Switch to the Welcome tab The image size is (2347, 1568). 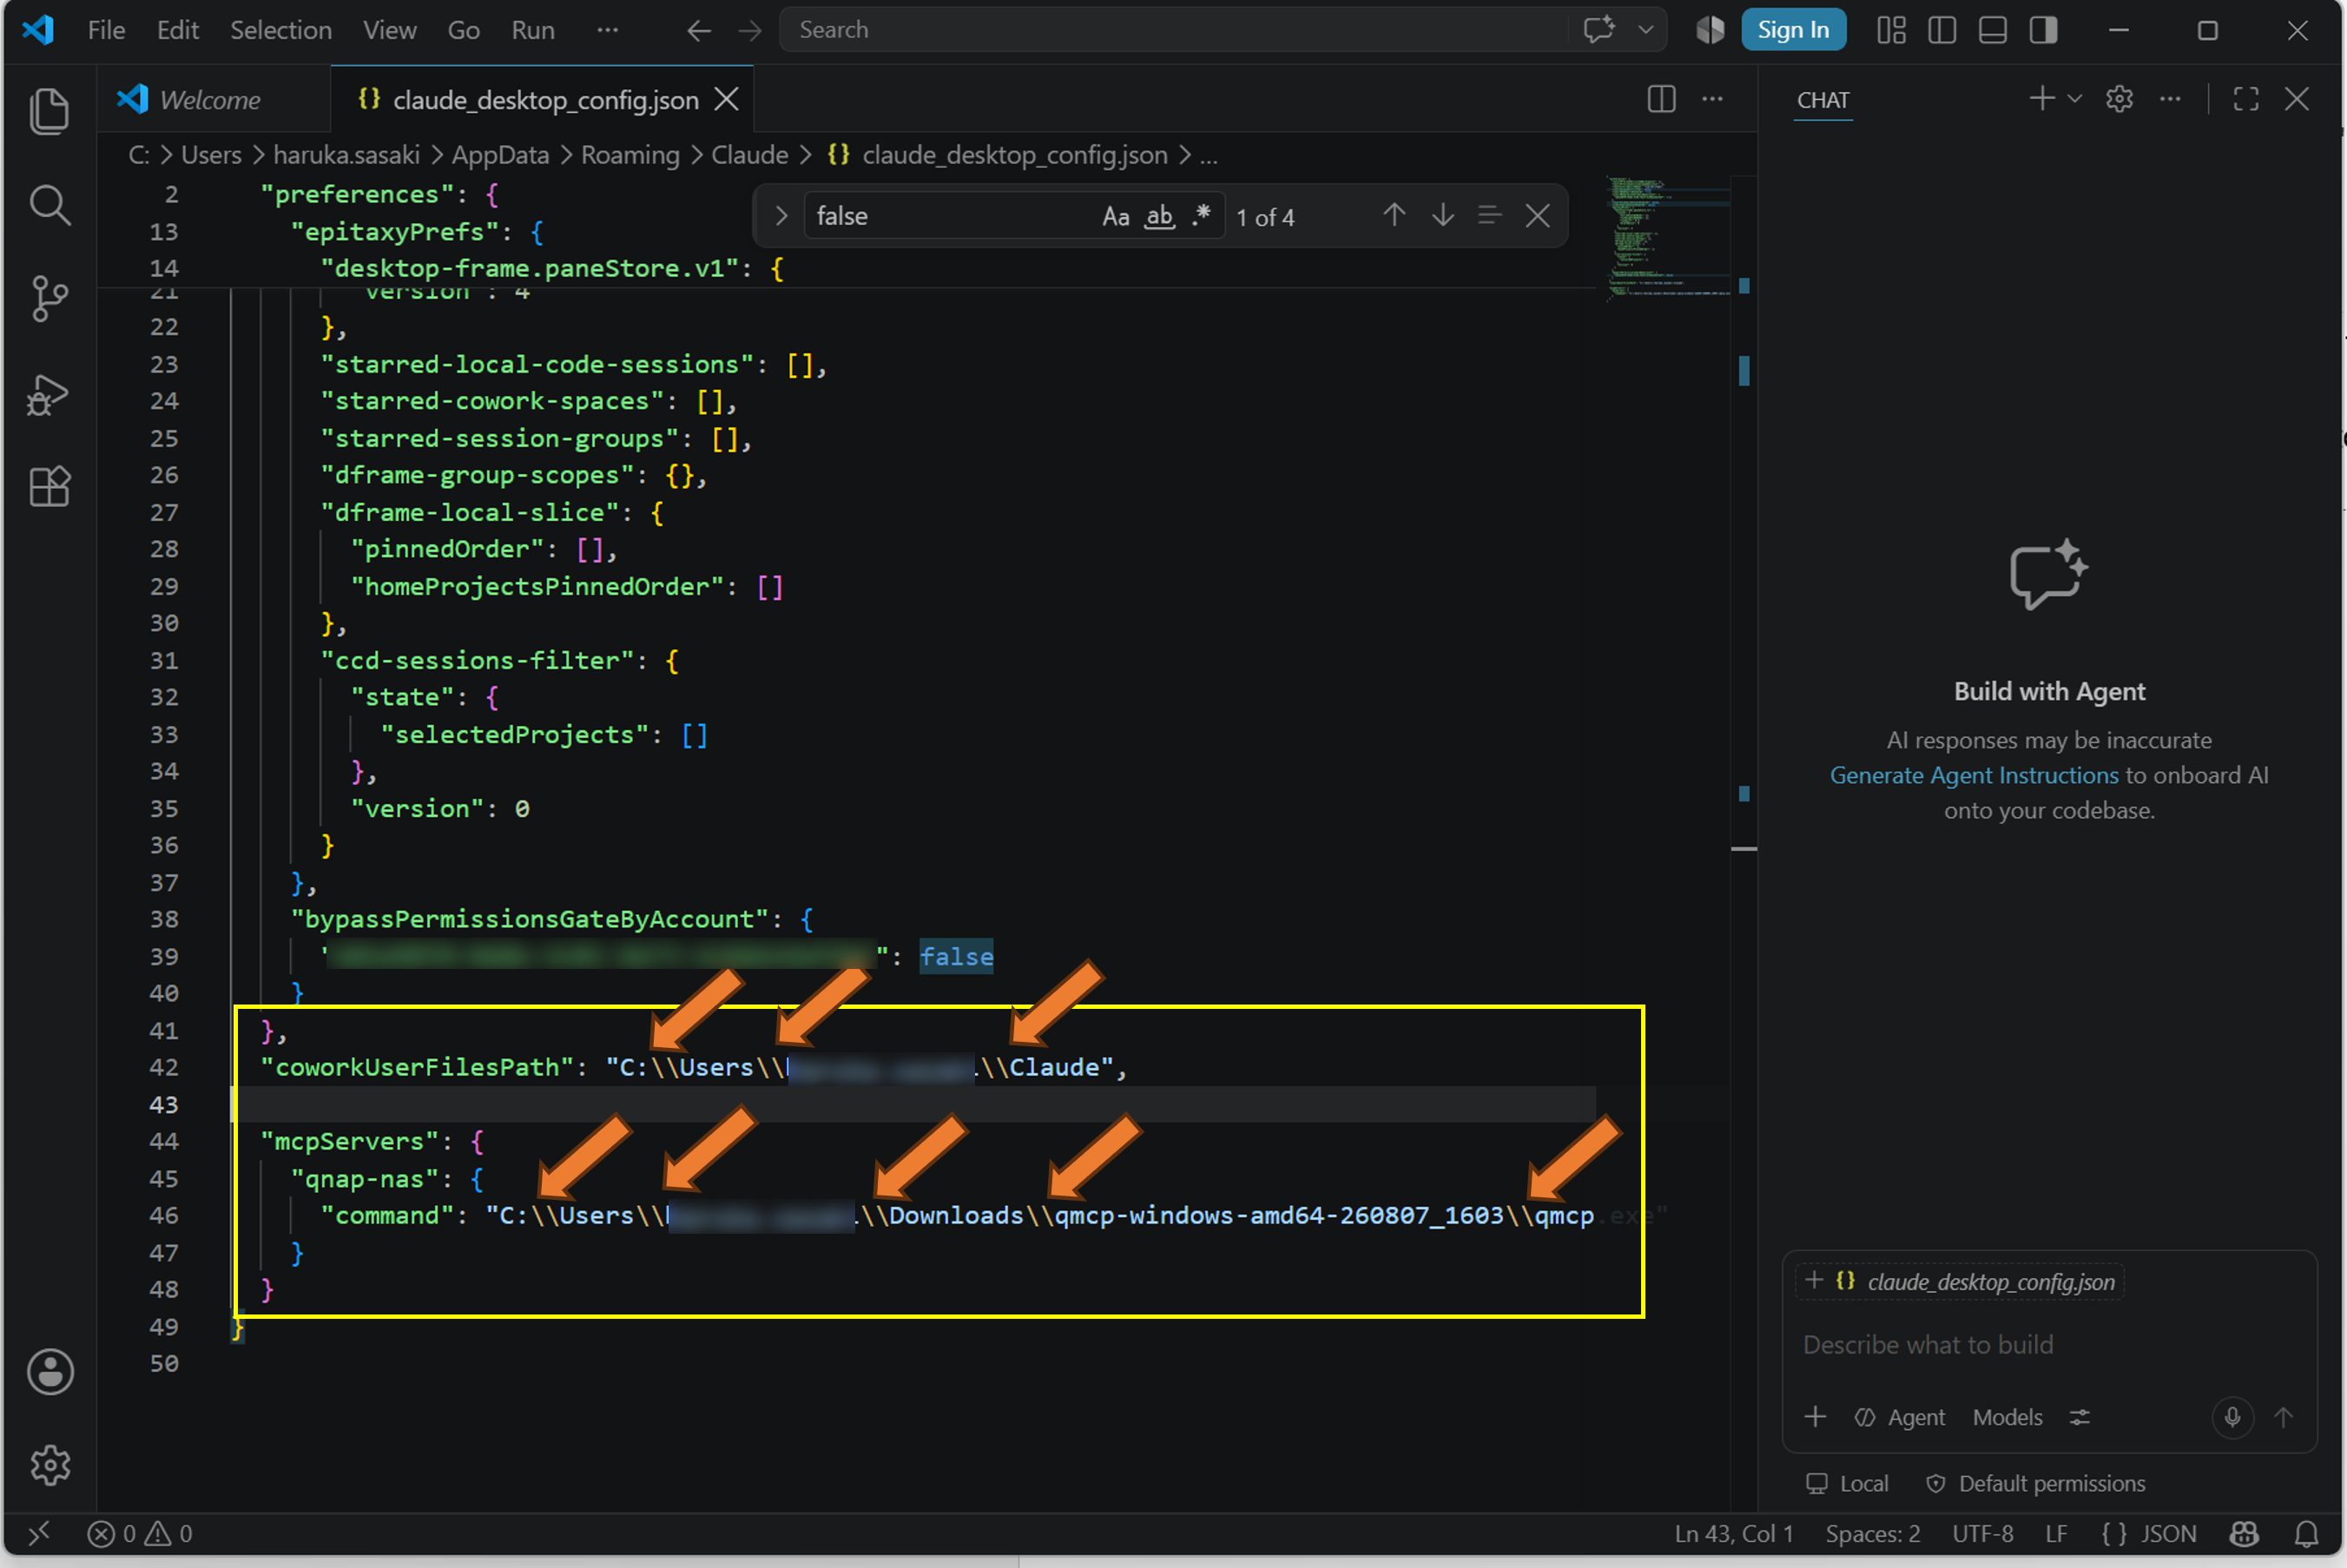(x=213, y=99)
